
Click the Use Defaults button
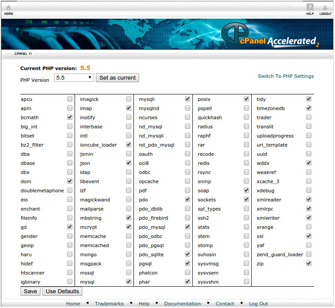62,291
